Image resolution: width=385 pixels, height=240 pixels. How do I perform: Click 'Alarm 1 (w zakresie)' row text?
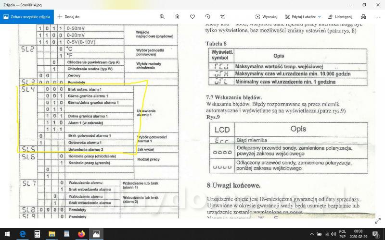(x=86, y=123)
